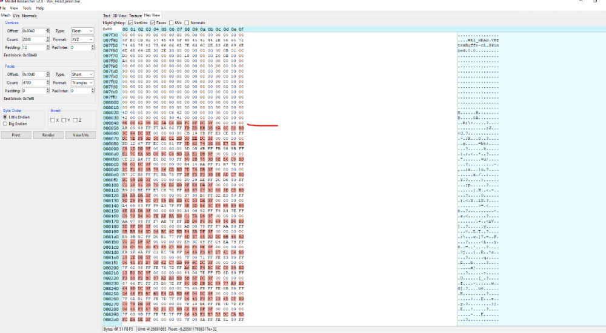
Task: Minimize the Model Researcher window
Action: tap(581, 2)
